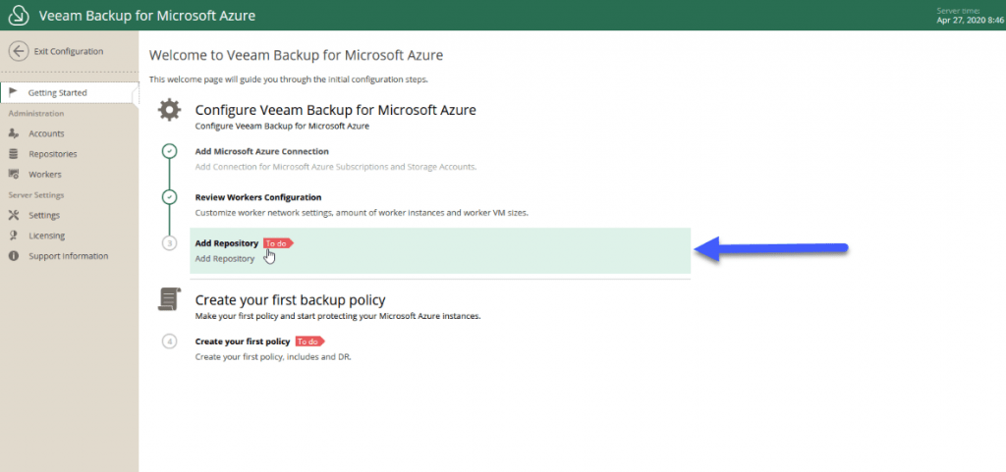The height and width of the screenshot is (472, 1006).
Task: Click the Getting Started flag icon
Action: (14, 92)
